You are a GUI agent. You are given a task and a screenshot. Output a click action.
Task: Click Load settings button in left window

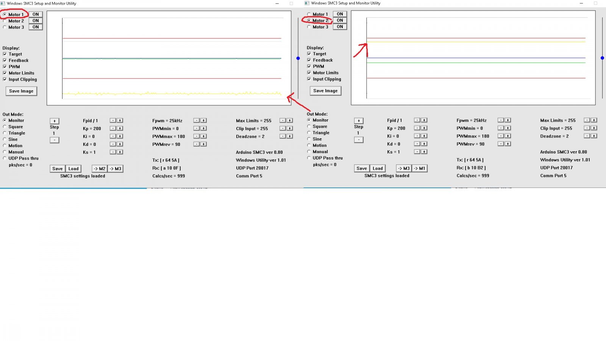(x=73, y=169)
